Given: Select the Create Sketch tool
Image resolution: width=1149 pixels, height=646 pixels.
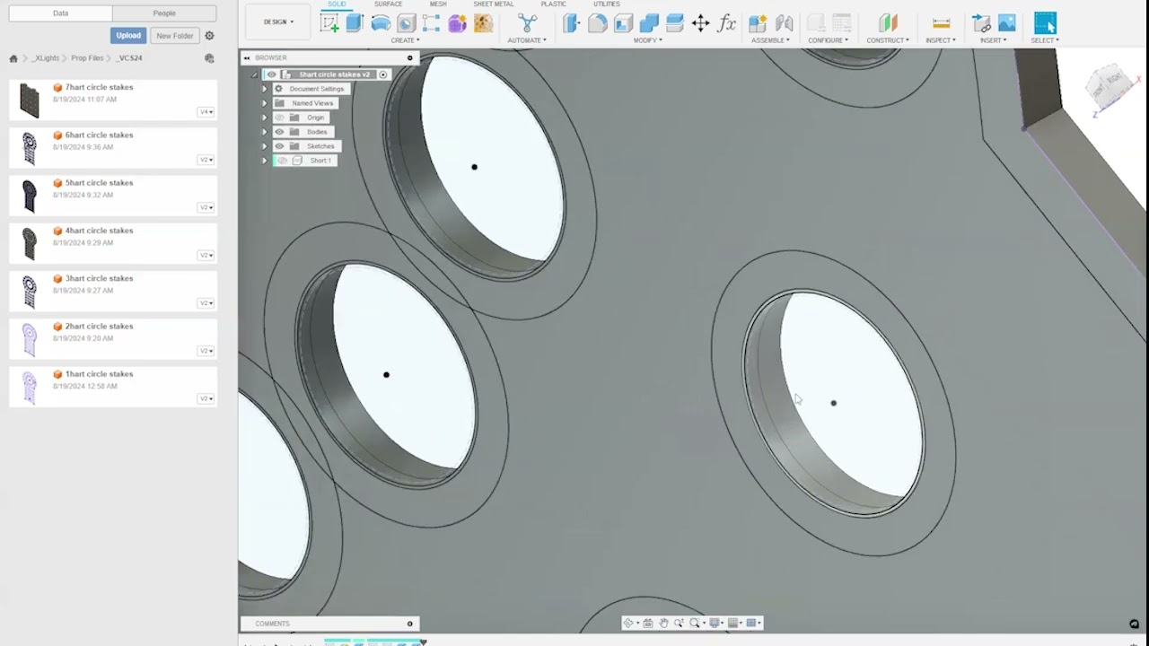Looking at the screenshot, I should 329,23.
